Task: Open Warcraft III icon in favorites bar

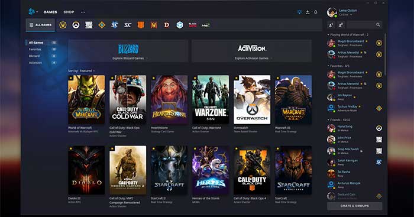Action: (154, 25)
